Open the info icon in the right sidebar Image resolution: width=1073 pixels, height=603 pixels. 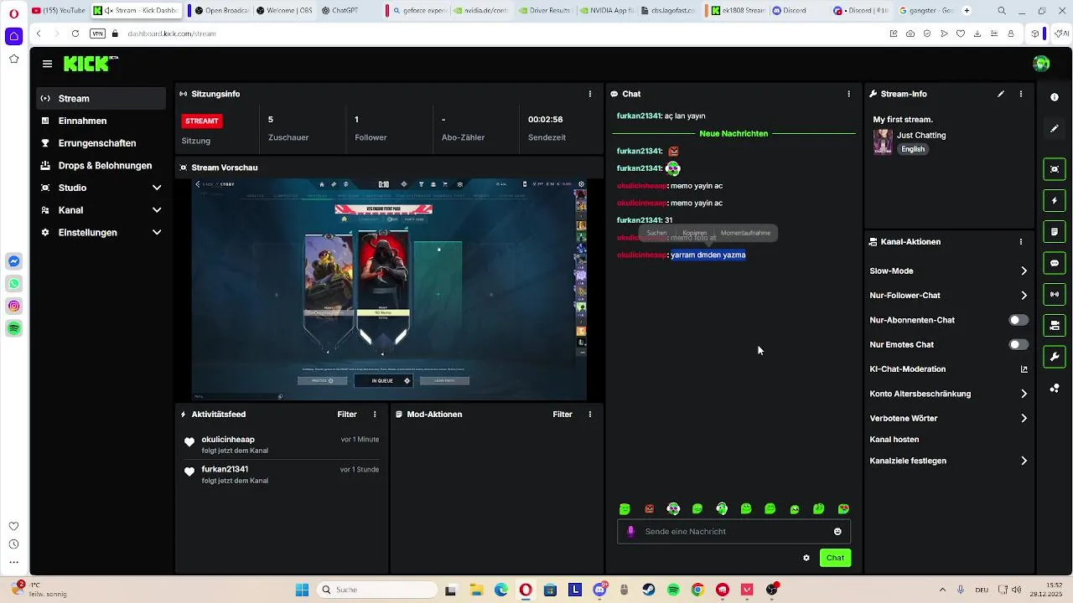1055,97
